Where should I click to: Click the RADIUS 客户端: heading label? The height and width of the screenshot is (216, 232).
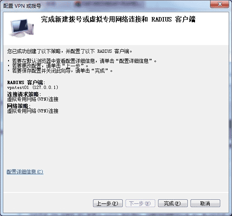[26, 82]
